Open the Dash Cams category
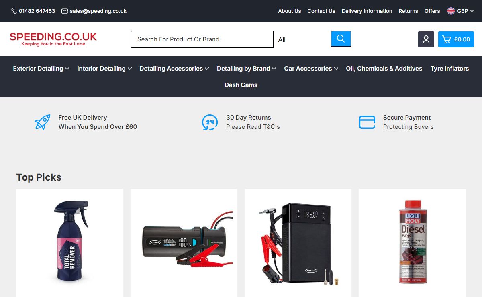The image size is (482, 297). [x=241, y=85]
